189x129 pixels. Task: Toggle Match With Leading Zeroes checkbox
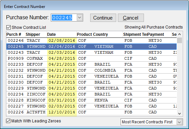click(8, 121)
